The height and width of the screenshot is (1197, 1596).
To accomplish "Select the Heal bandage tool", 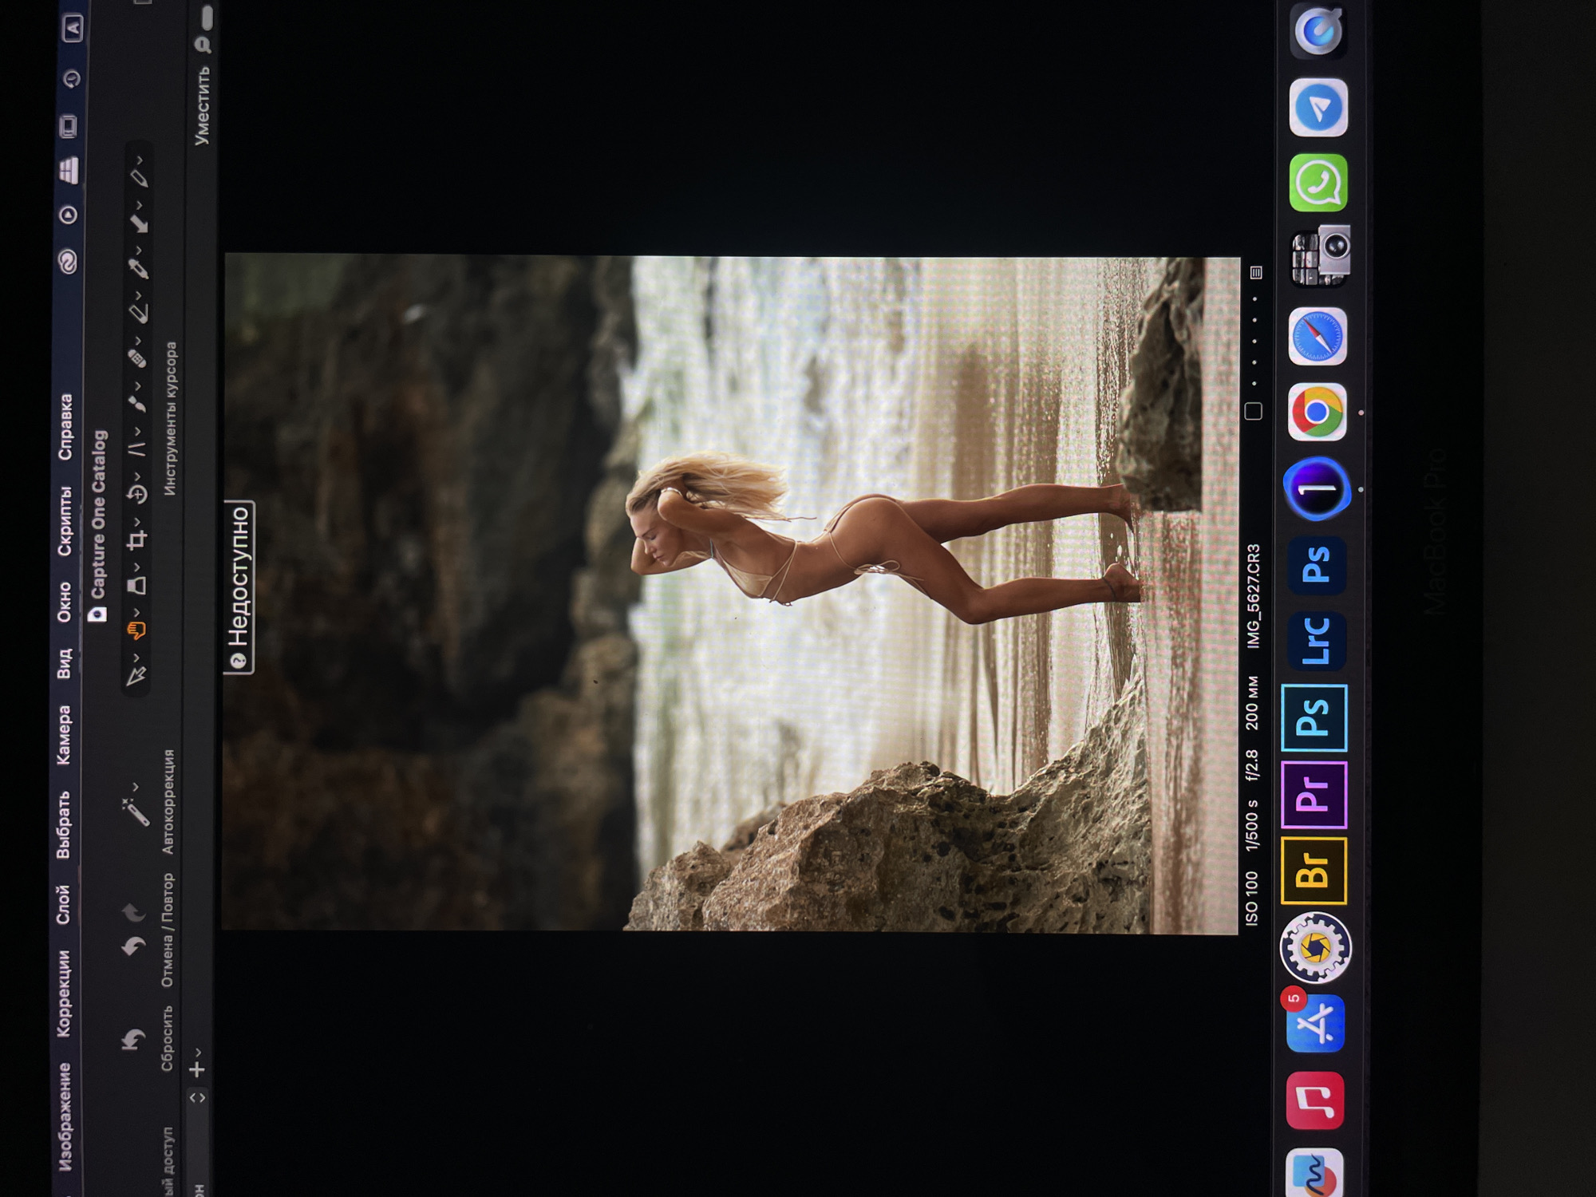I will (138, 358).
